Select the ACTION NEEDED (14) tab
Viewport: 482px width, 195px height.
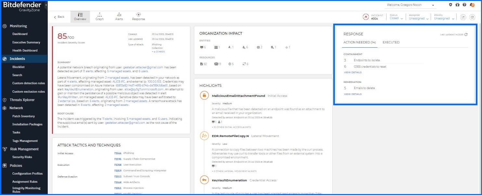[x=360, y=42]
